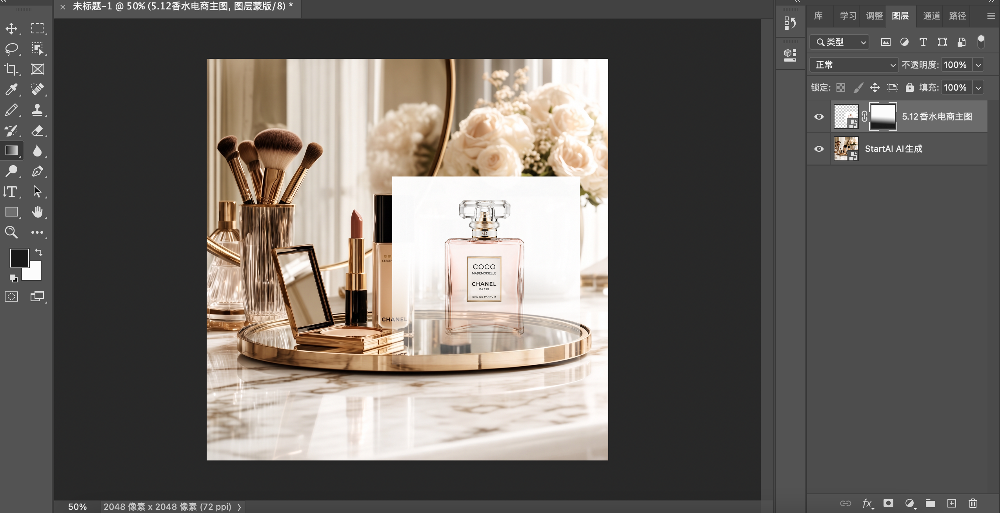This screenshot has width=1000, height=513.
Task: Switch to the 调整 tab
Action: point(874,16)
